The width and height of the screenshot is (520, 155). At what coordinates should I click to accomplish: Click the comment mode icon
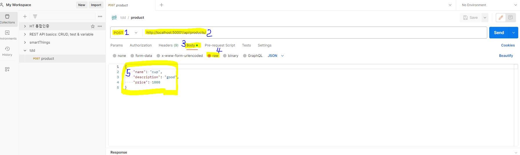click(x=510, y=18)
